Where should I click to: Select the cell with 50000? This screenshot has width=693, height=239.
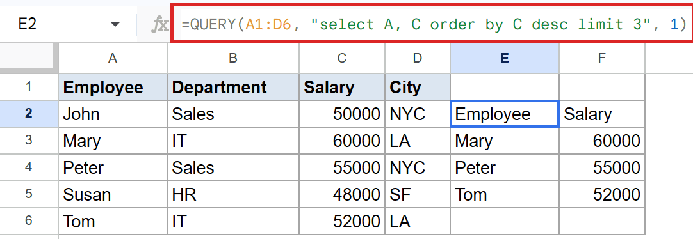pos(341,114)
